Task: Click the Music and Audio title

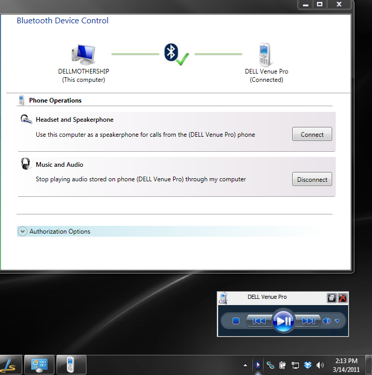Action: [x=60, y=165]
